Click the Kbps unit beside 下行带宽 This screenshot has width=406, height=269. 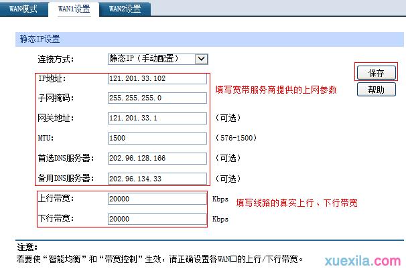coord(220,219)
